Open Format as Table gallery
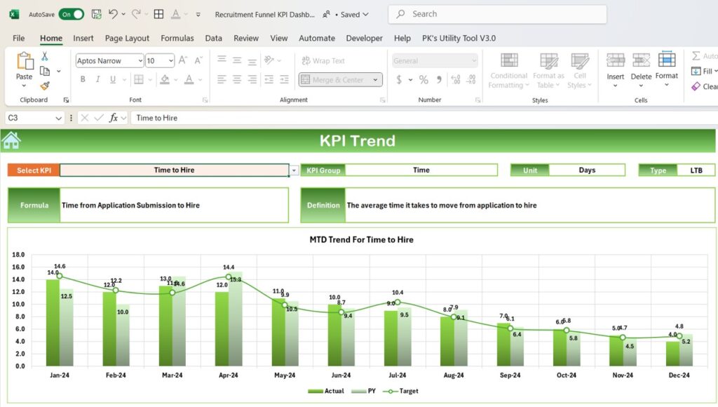 (x=548, y=71)
